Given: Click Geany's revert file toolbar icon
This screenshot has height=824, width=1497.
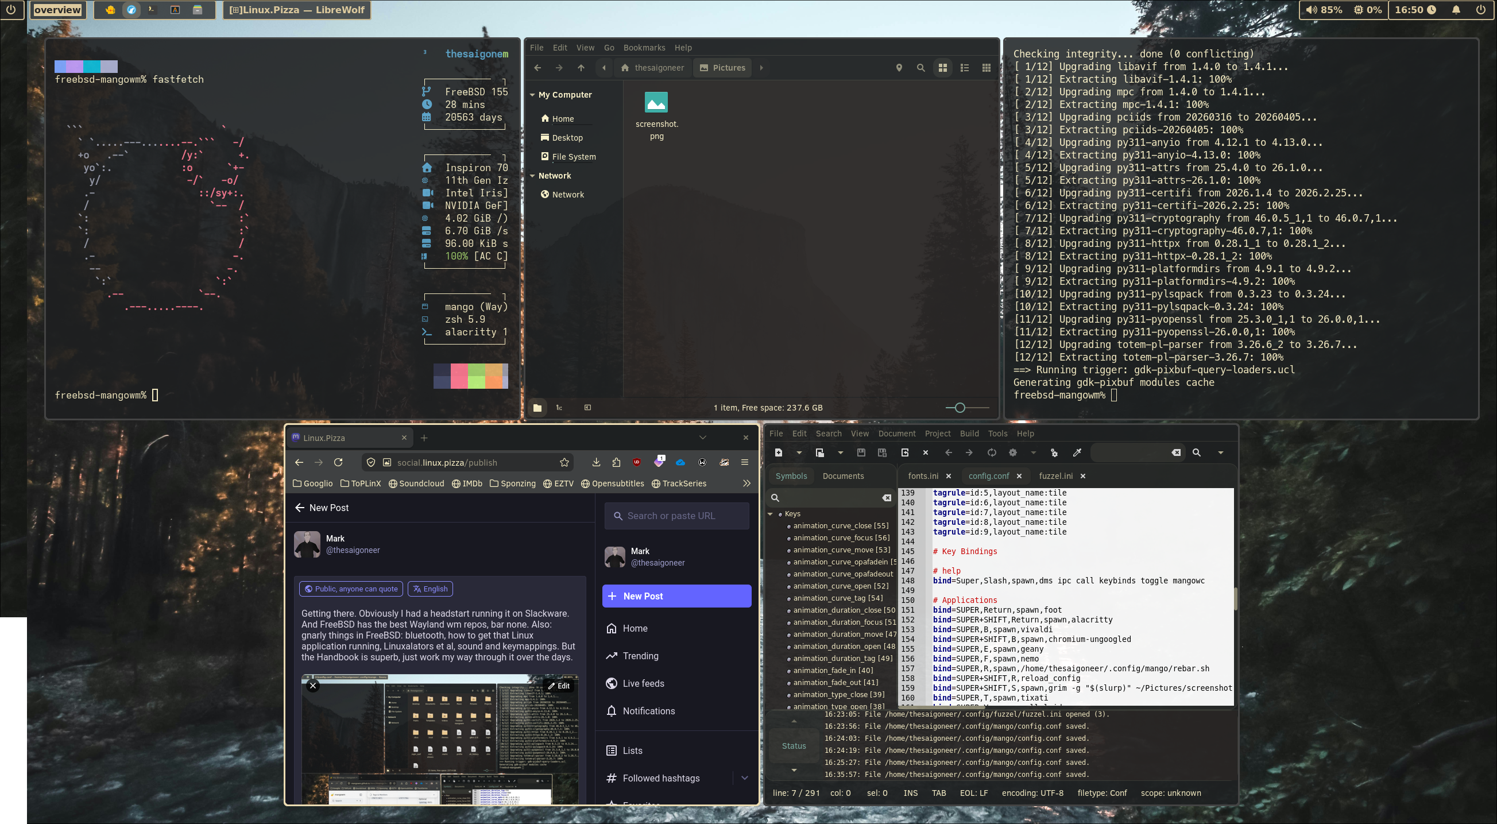Looking at the screenshot, I should pos(905,452).
